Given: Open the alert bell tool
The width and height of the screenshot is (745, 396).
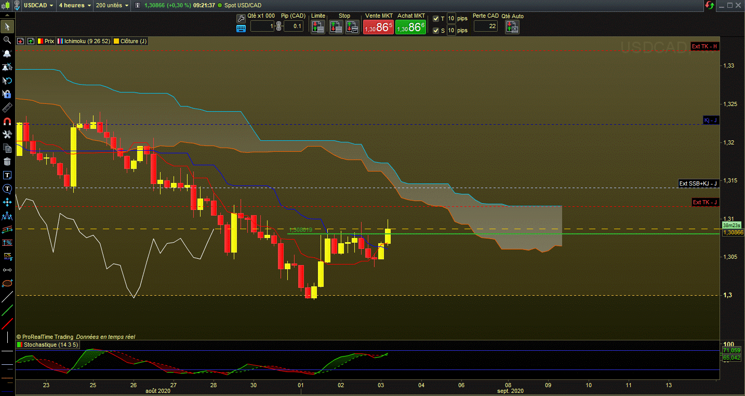Looking at the screenshot, I should tap(7, 54).
